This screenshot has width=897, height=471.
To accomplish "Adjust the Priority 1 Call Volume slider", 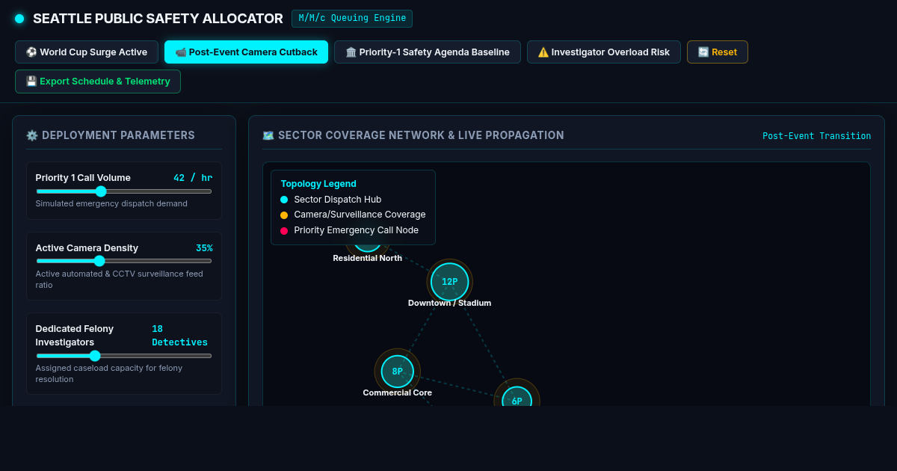I will [x=124, y=191].
